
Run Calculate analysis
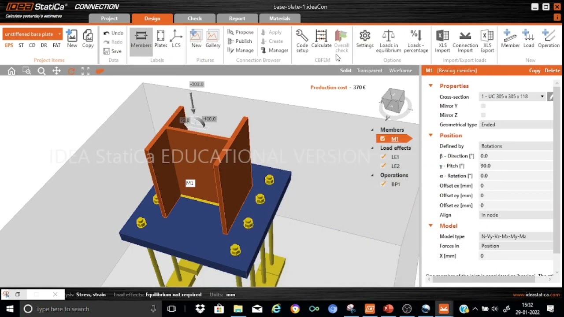coord(321,39)
